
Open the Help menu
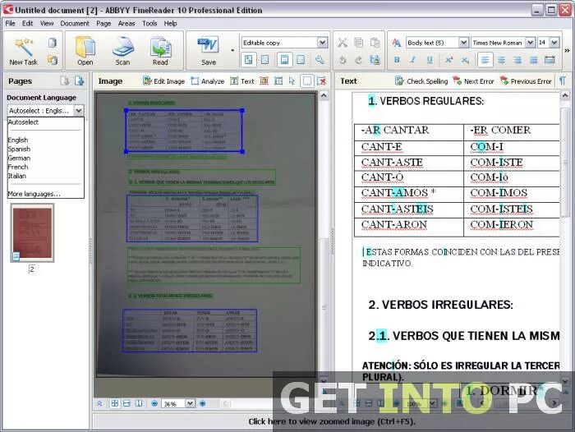(x=170, y=24)
